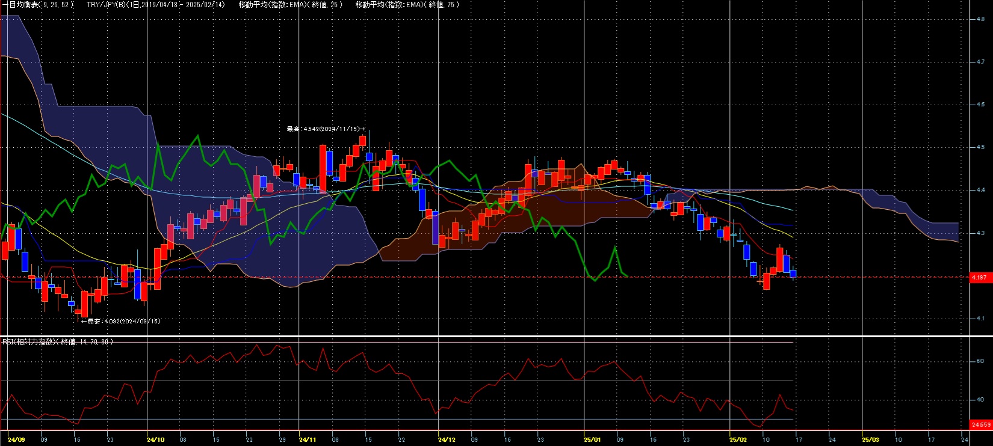The image size is (993, 446).
Task: Click the 4.6 price axis label
Action: click(980, 105)
